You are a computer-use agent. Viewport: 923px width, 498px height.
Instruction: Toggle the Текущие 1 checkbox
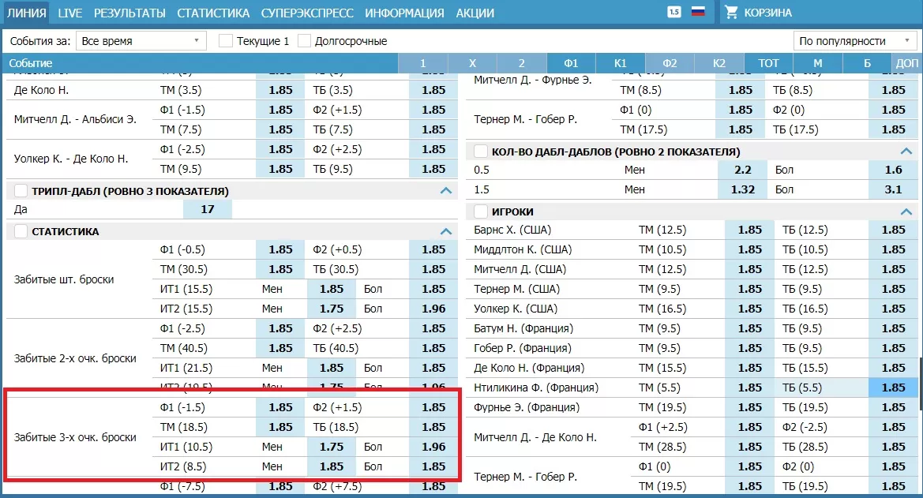[226, 41]
